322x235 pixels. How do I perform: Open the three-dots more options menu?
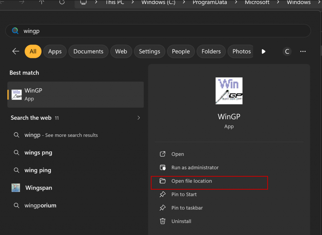point(303,52)
